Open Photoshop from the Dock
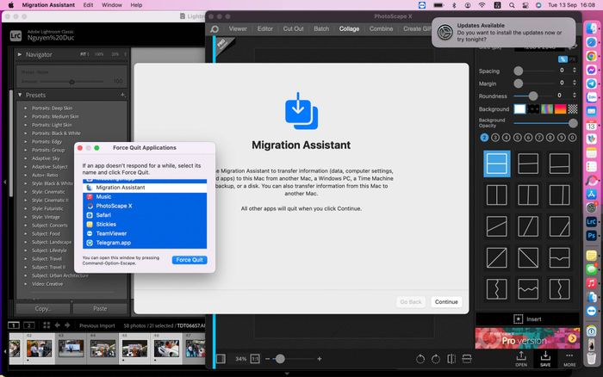Image resolution: width=603 pixels, height=377 pixels. pyautogui.click(x=591, y=236)
